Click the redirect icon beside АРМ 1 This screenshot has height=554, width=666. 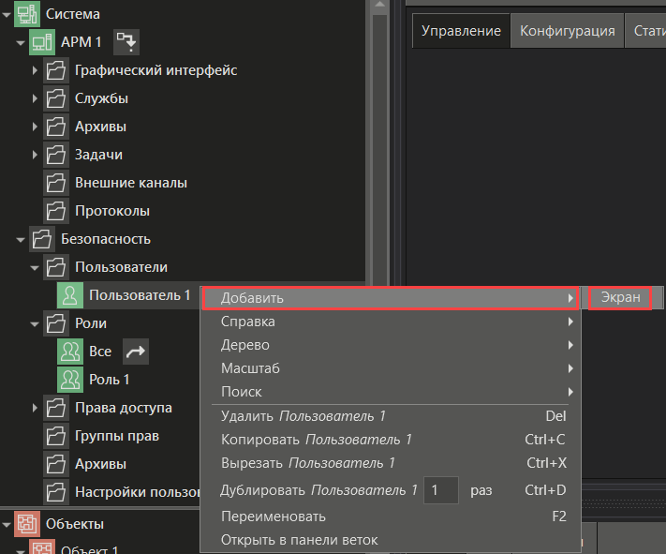[x=126, y=42]
